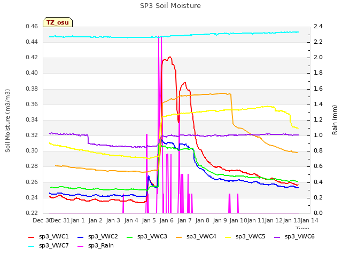
Task: Click the 0.34 left axis value
Action: tap(32, 119)
